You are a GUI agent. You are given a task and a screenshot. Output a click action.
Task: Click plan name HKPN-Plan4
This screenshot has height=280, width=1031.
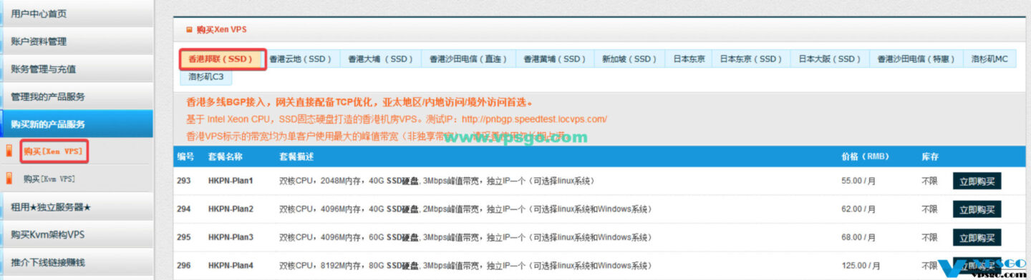[x=231, y=265]
